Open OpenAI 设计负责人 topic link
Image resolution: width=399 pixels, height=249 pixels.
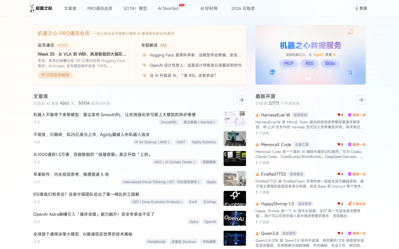[x=195, y=65]
